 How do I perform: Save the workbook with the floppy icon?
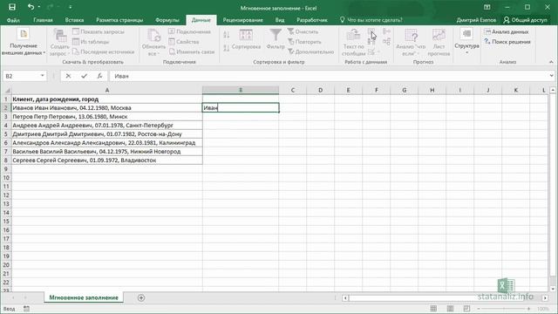[x=12, y=7]
